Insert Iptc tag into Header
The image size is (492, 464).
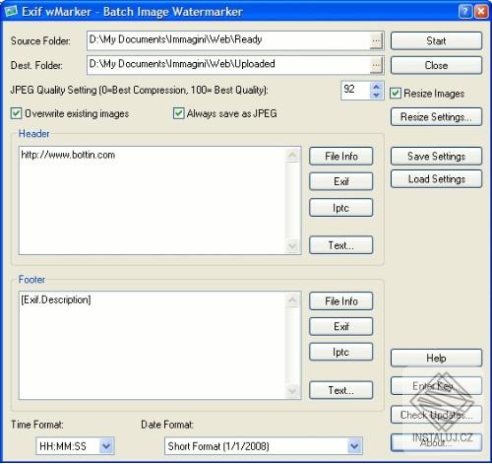(341, 208)
